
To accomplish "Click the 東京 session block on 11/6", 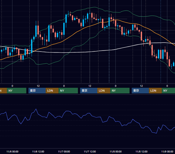I will click(x=37, y=91).
